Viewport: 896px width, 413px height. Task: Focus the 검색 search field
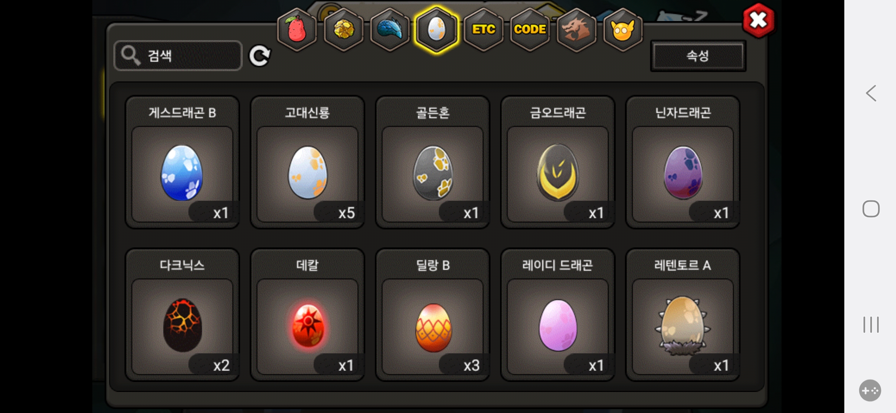tap(178, 56)
